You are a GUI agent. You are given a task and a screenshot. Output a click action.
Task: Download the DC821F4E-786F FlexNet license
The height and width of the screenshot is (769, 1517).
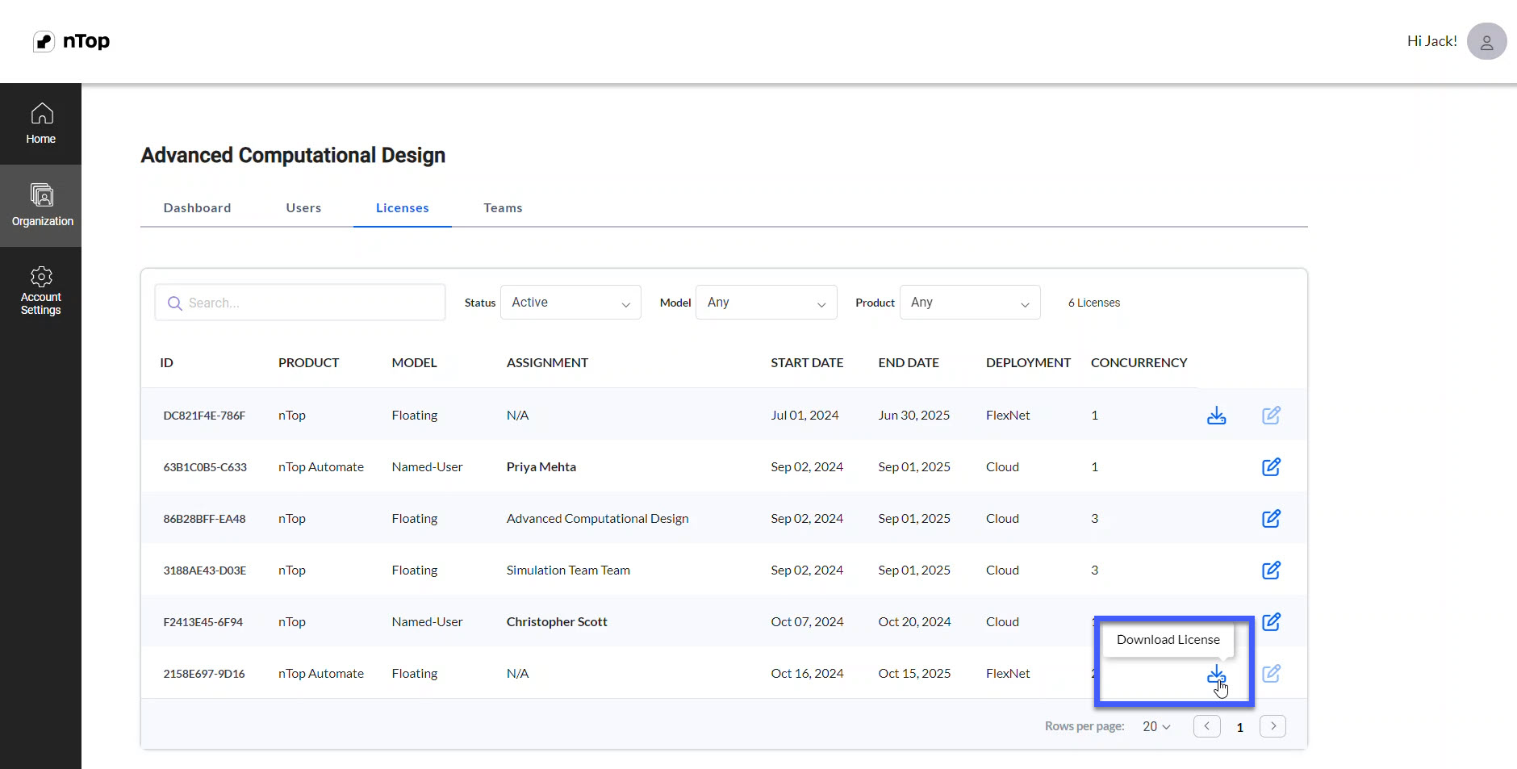click(1216, 416)
